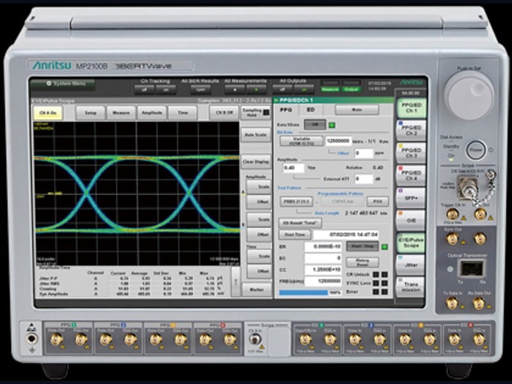Image resolution: width=512 pixels, height=384 pixels.
Task: Click the CC value 1.2500E+10
Action: [x=323, y=270]
